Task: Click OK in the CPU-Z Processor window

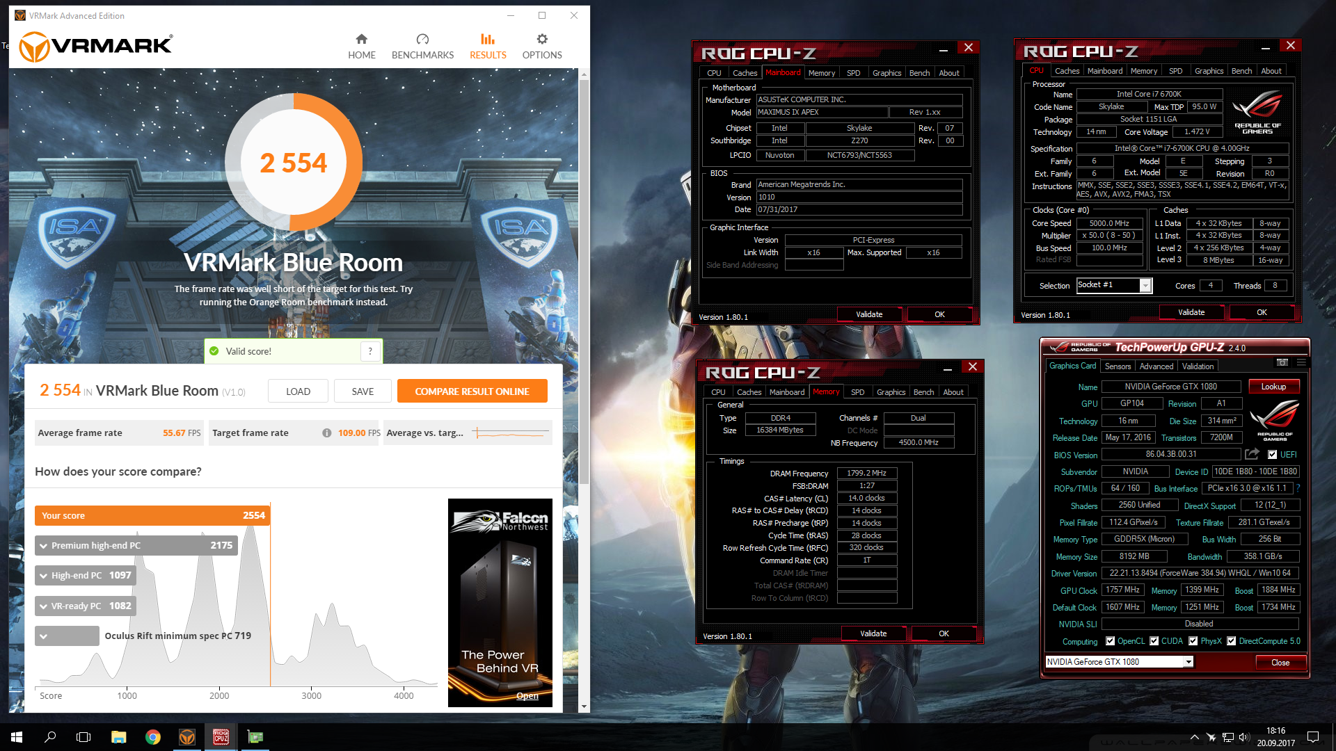Action: [x=1261, y=312]
